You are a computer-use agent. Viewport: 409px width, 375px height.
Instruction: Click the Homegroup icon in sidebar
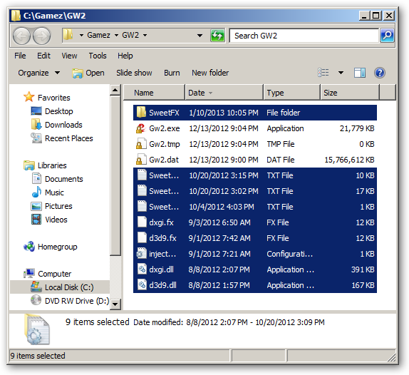tap(29, 247)
